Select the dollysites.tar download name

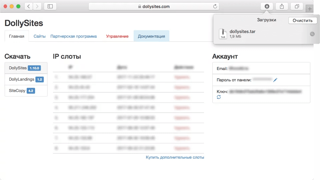pyautogui.click(x=242, y=32)
